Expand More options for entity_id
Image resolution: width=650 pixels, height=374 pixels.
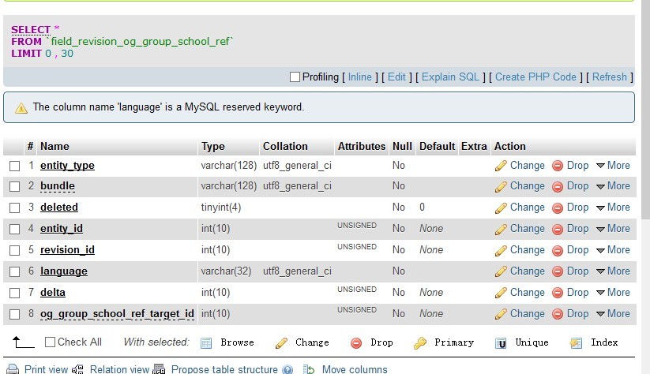(x=613, y=228)
